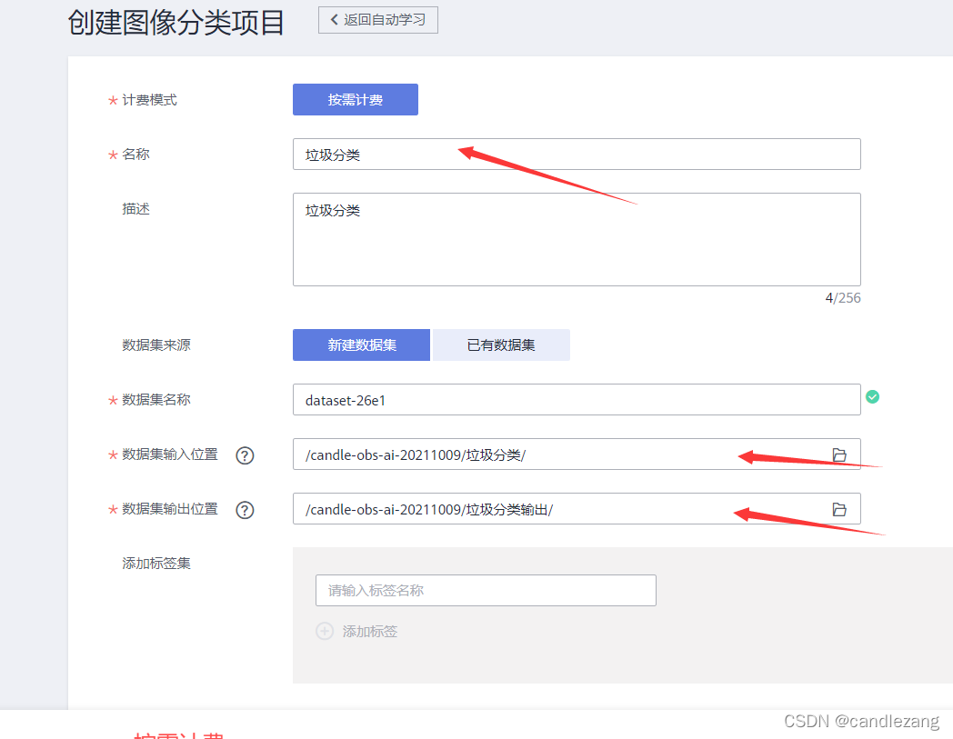Viewport: 953px width, 739px height.
Task: Browse OBS folders for dataset output location
Action: (x=838, y=509)
